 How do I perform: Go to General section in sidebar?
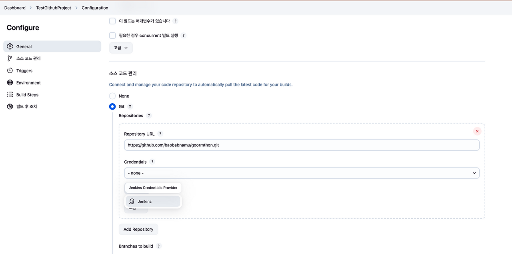(52, 46)
